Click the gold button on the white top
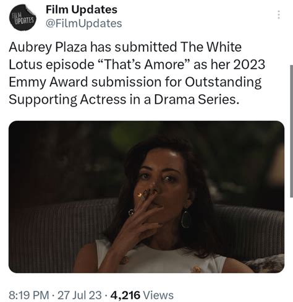This screenshot has height=302, width=293. [x=196, y=268]
